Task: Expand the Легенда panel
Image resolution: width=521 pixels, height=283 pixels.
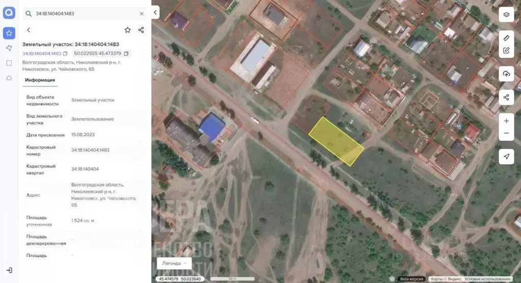Action: 174,263
